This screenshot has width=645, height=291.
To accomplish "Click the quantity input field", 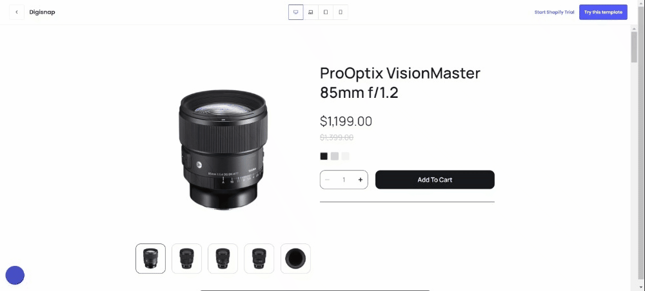I will point(344,180).
